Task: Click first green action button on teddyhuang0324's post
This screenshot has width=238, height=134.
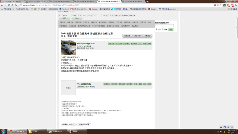Action: tap(111, 44)
